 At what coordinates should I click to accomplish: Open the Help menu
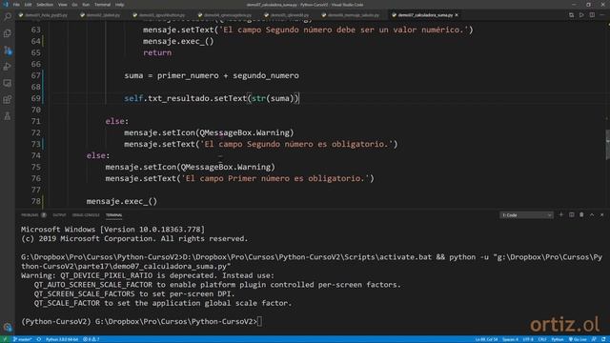119,5
